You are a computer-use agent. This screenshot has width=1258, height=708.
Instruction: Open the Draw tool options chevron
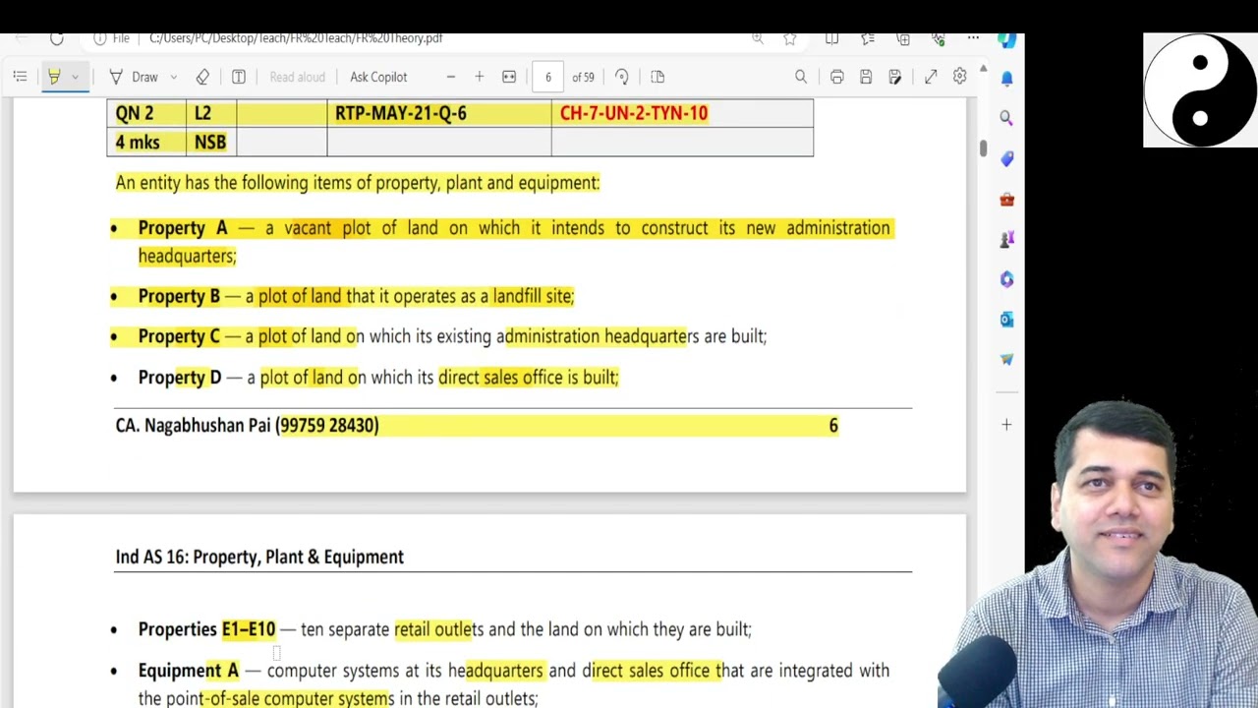click(x=173, y=77)
